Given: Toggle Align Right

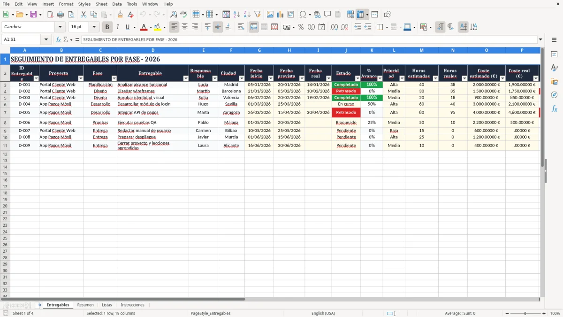Looking at the screenshot, I should [x=195, y=27].
